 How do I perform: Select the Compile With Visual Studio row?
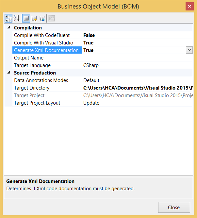(x=43, y=43)
